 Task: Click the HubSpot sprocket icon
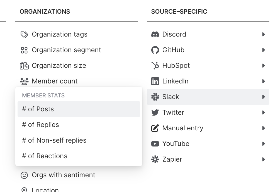point(155,66)
